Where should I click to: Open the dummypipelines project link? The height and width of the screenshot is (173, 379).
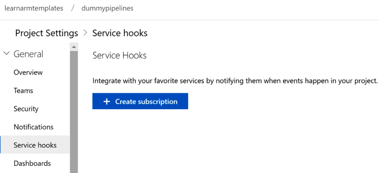(x=107, y=8)
